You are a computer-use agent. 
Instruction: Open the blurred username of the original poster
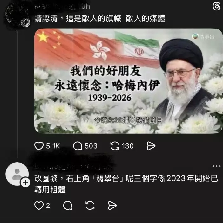(x=56, y=7)
